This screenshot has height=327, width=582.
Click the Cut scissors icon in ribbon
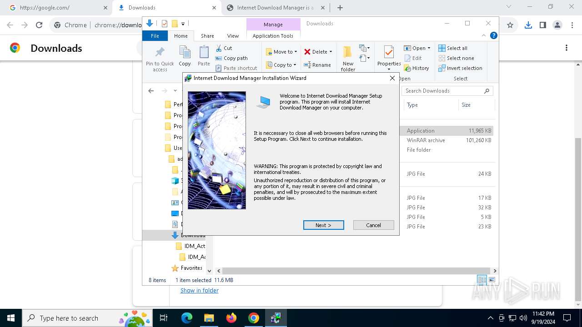(x=219, y=48)
